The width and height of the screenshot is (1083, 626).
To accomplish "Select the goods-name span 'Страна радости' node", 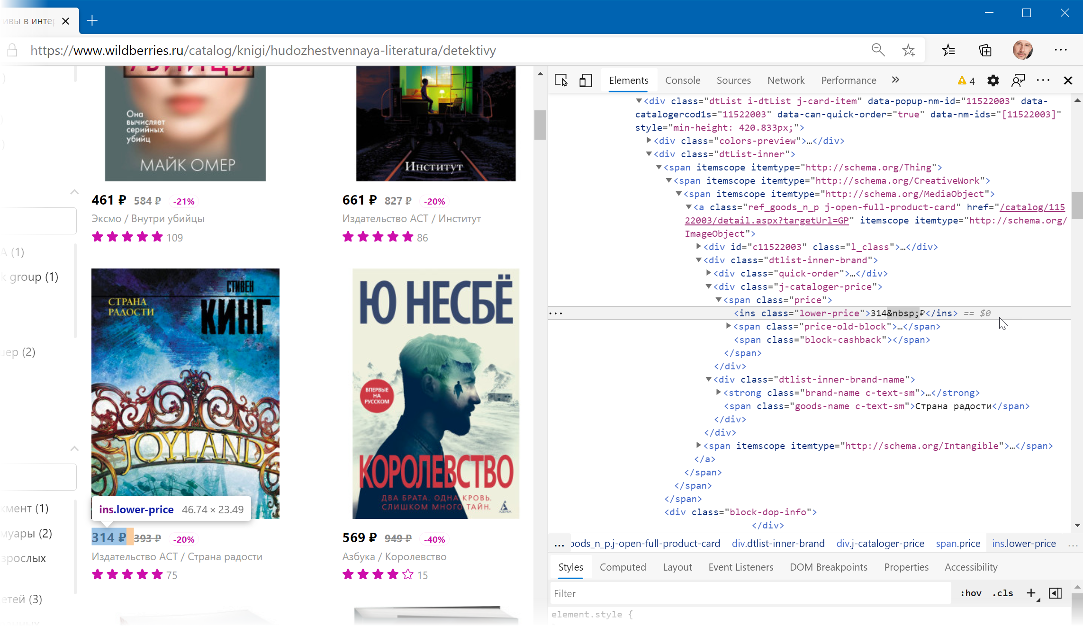I will pyautogui.click(x=877, y=406).
